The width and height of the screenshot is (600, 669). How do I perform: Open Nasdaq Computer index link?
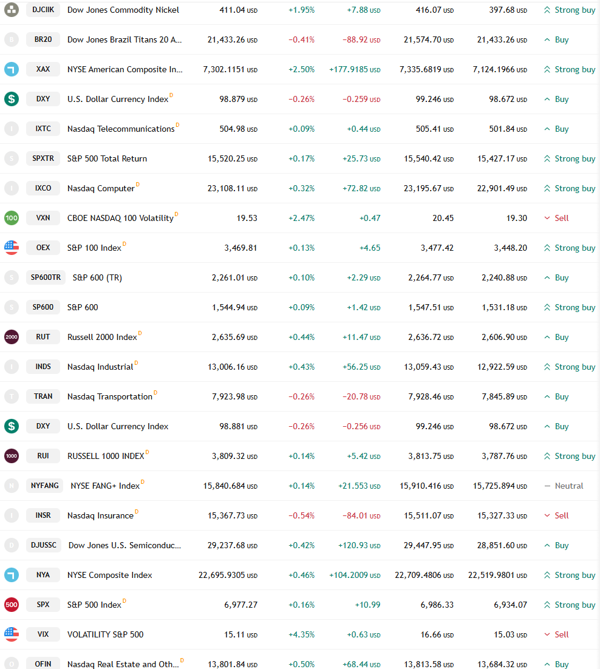101,188
